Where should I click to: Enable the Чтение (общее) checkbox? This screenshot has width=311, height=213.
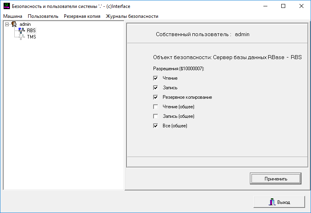coord(155,107)
